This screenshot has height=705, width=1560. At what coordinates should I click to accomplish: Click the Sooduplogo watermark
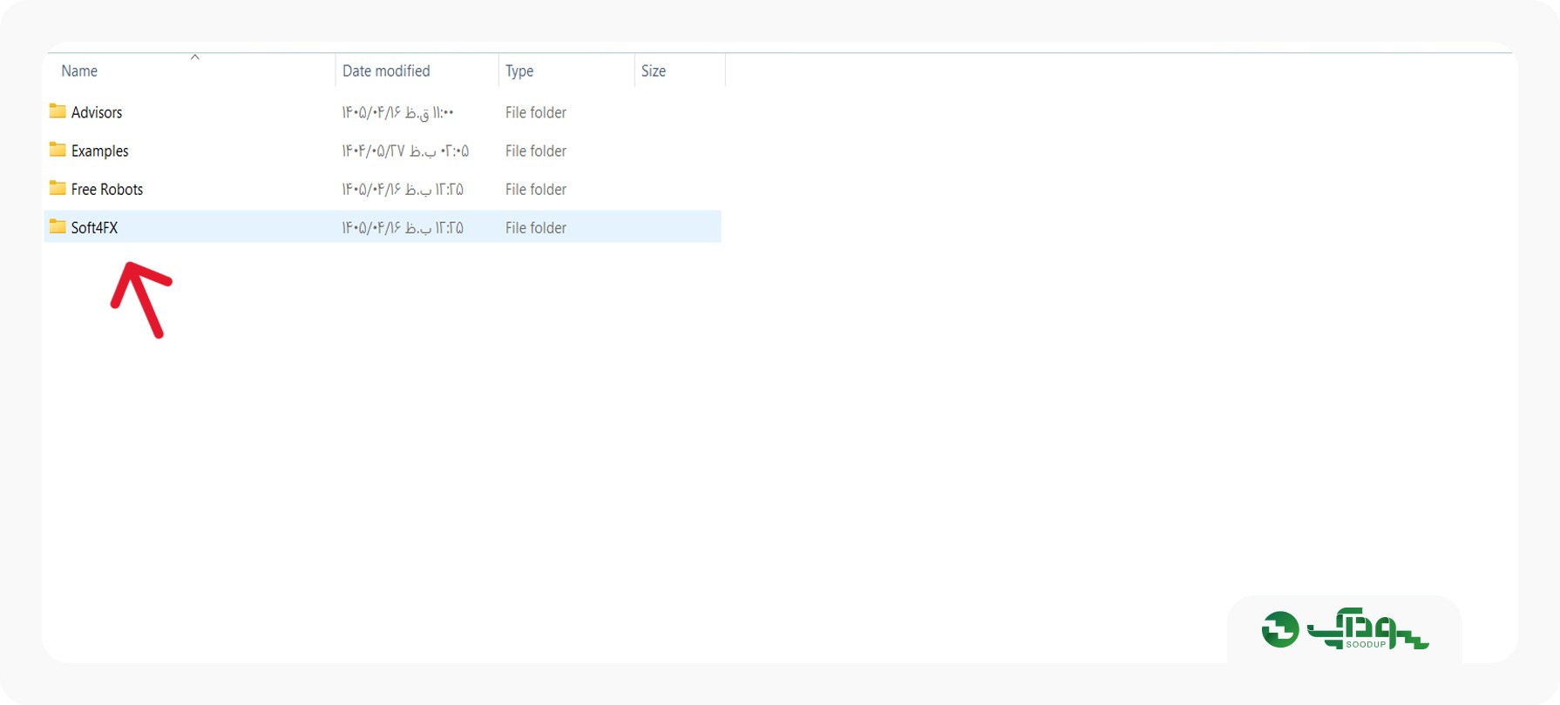point(1345,629)
